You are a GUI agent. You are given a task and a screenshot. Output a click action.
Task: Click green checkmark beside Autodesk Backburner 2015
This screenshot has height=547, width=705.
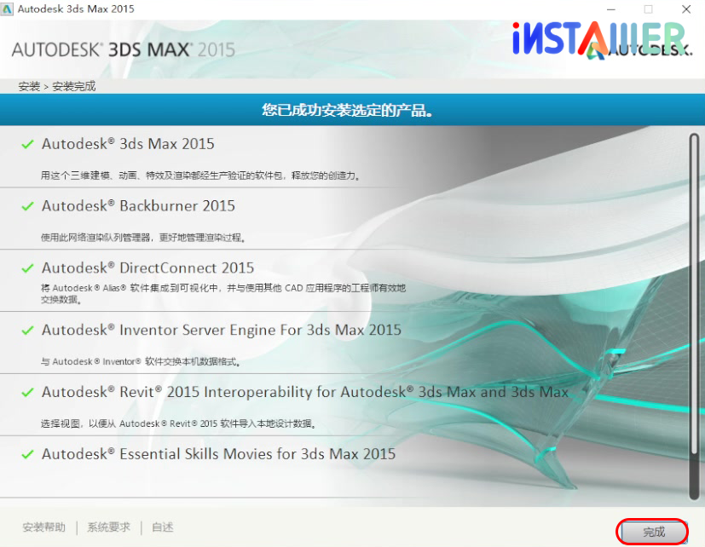tap(28, 206)
